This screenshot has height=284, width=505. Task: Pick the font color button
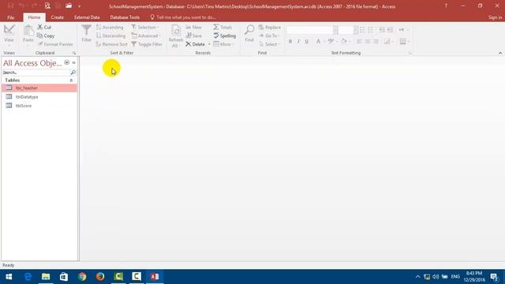318,41
